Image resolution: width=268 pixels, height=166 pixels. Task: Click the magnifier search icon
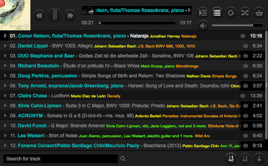123,158
